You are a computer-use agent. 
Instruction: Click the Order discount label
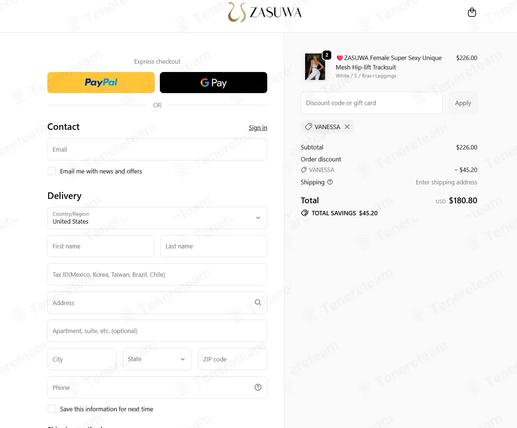point(321,159)
